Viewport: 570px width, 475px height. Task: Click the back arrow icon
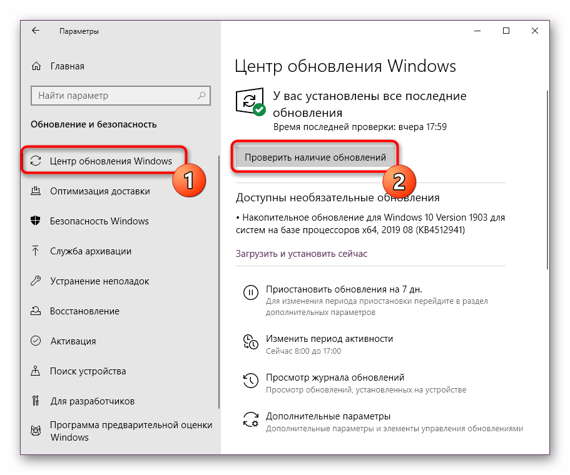pyautogui.click(x=36, y=31)
